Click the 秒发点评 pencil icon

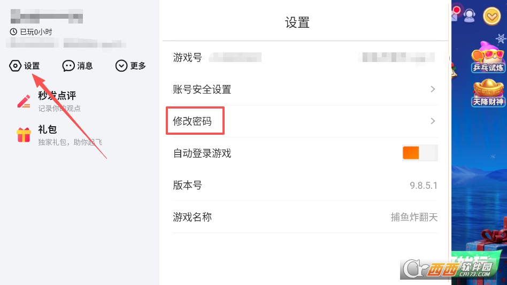point(24,101)
